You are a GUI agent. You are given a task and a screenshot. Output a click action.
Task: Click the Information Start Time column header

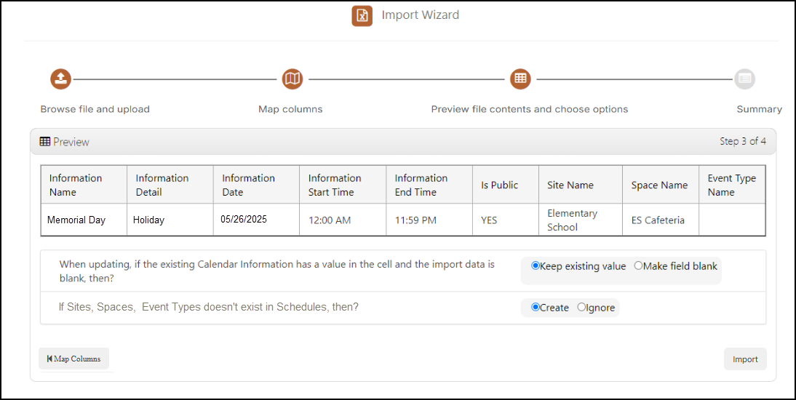[x=343, y=185]
